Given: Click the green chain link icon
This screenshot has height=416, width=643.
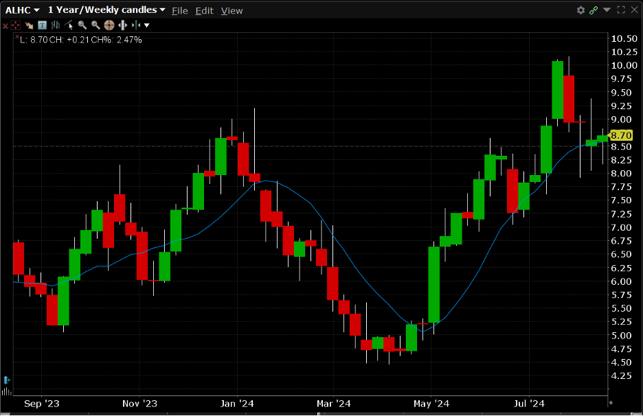Looking at the screenshot, I should [x=594, y=10].
